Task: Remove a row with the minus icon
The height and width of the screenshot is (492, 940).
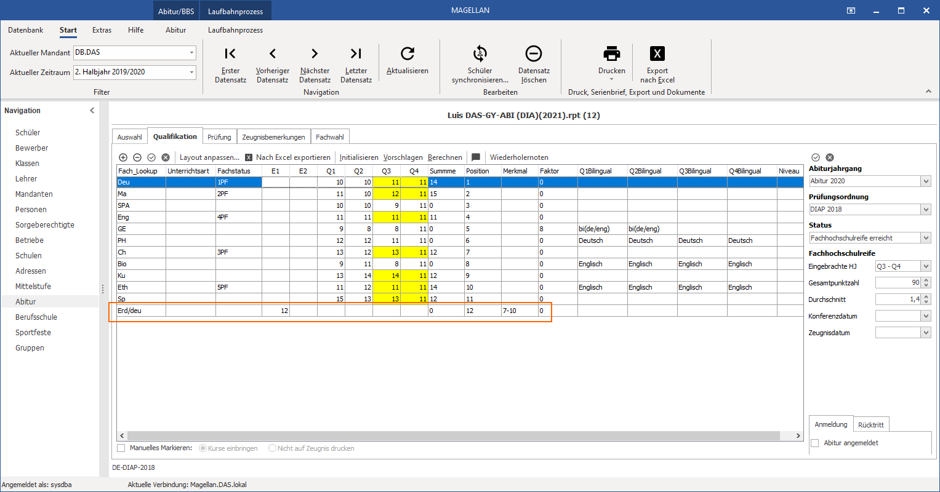Action: click(137, 157)
